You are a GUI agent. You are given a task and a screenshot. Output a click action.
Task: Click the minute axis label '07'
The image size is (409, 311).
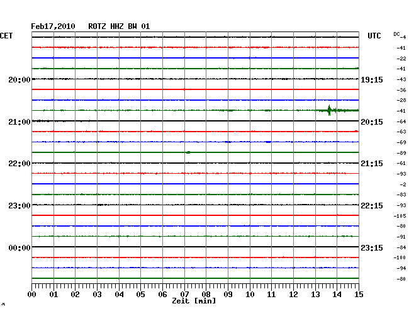[184, 295]
